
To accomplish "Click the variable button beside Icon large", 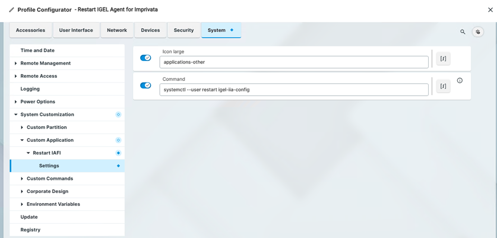I will coord(443,59).
